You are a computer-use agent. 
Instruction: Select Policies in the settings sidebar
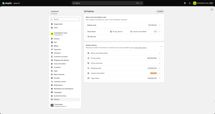[65, 99]
